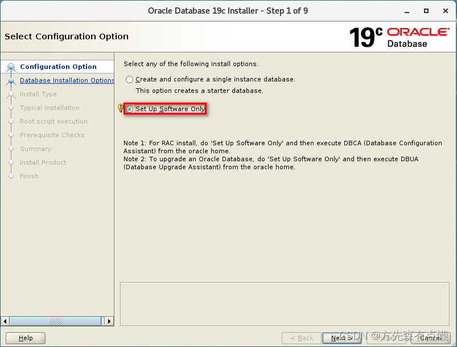Click the sidebar scrollbar left arrow

tap(5, 321)
